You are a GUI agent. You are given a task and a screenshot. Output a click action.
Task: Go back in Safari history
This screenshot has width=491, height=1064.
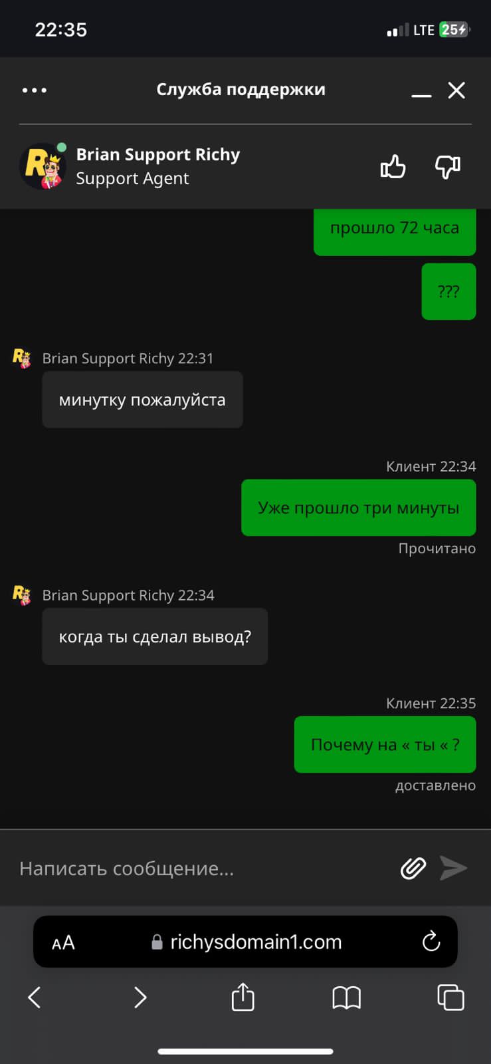(x=35, y=997)
